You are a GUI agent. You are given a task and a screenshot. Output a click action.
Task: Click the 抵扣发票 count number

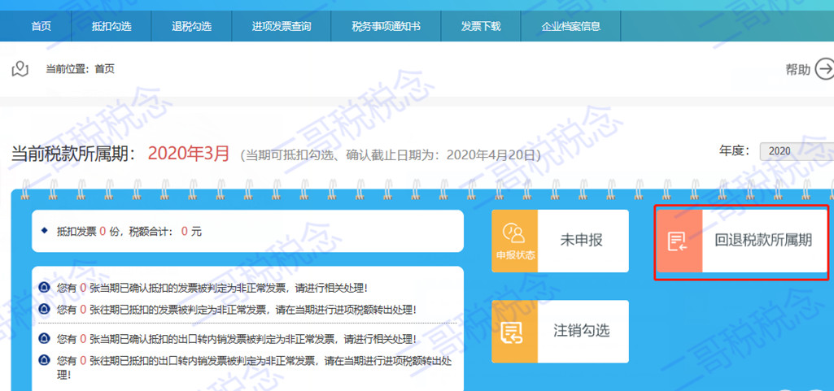103,232
